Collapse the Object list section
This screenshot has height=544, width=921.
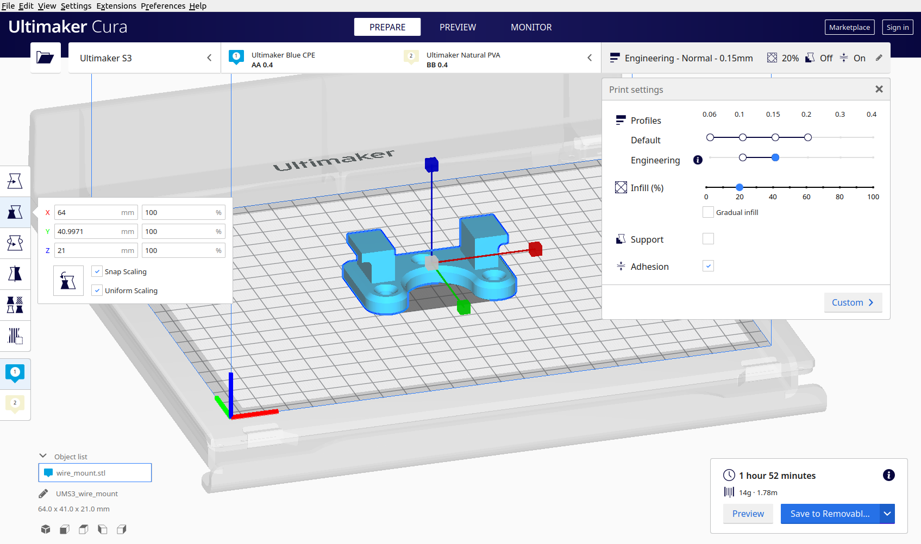click(x=43, y=456)
